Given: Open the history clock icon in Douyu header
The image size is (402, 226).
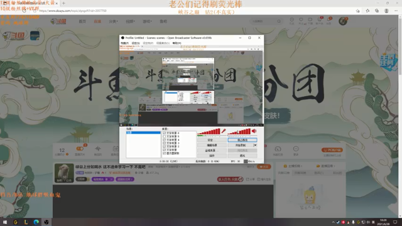Looking at the screenshot, I should (x=291, y=19).
